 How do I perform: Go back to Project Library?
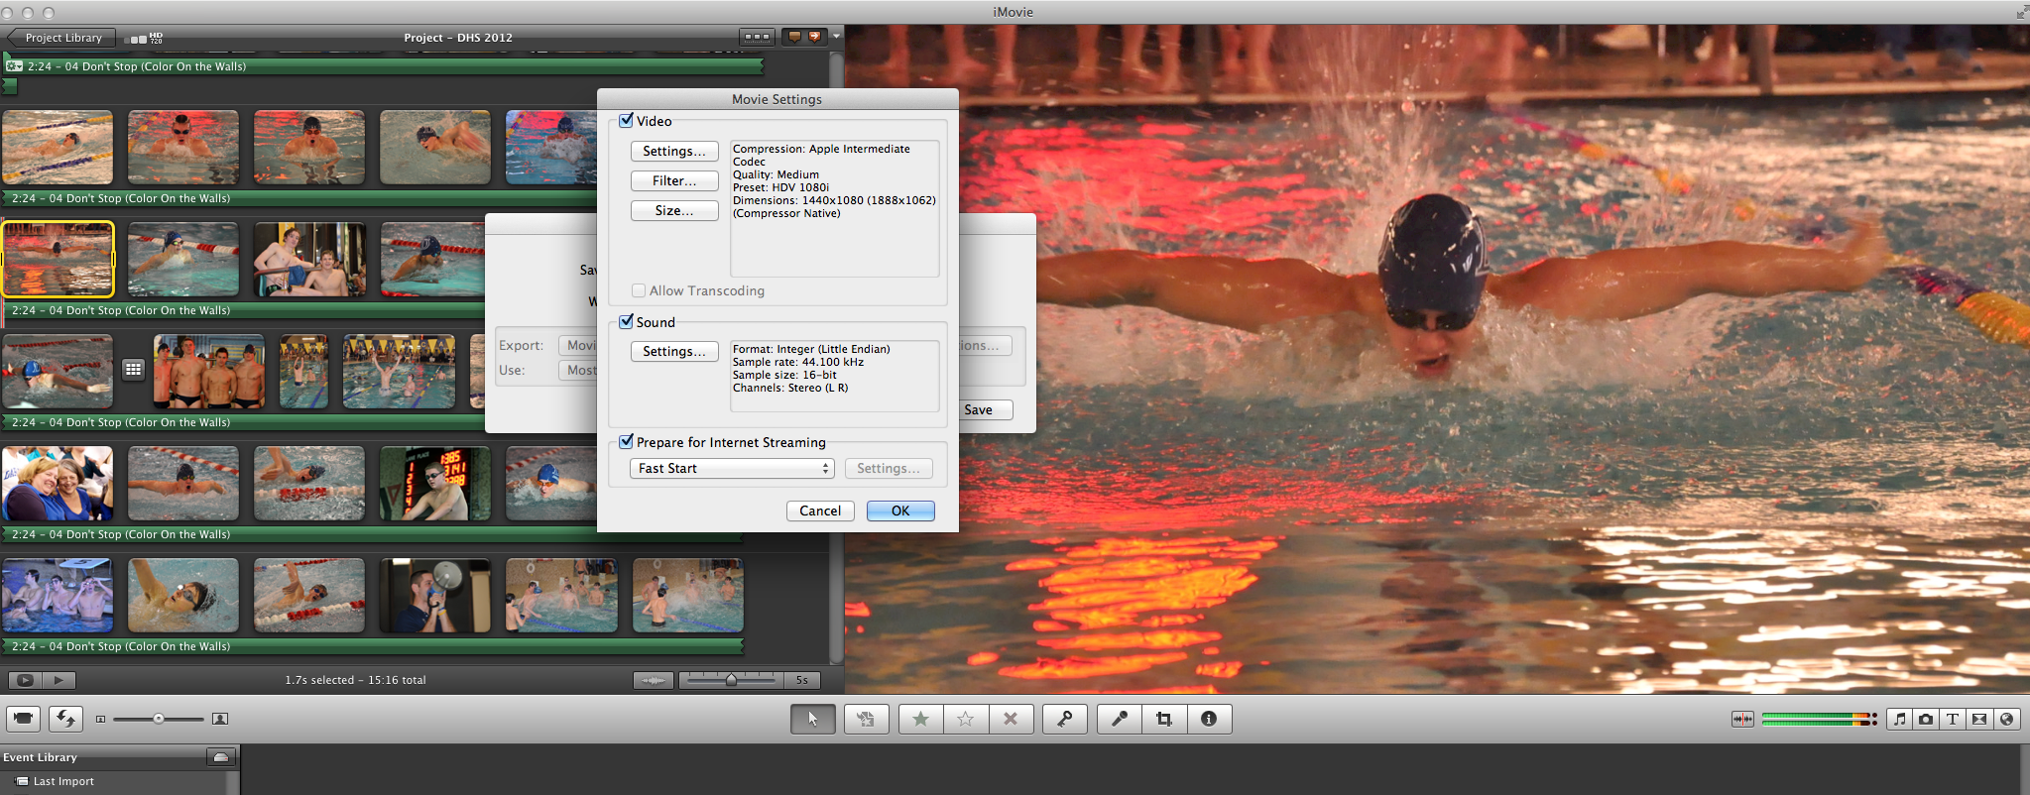point(61,38)
